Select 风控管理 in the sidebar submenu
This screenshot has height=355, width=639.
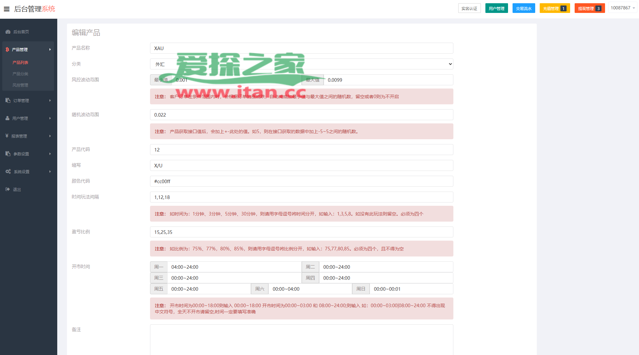20,85
